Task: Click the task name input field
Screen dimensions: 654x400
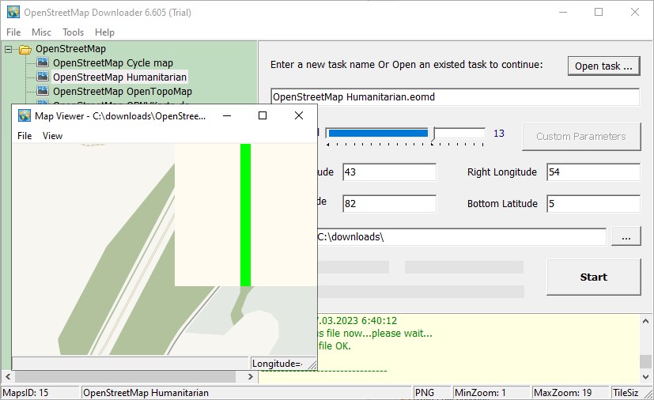Action: coord(455,96)
